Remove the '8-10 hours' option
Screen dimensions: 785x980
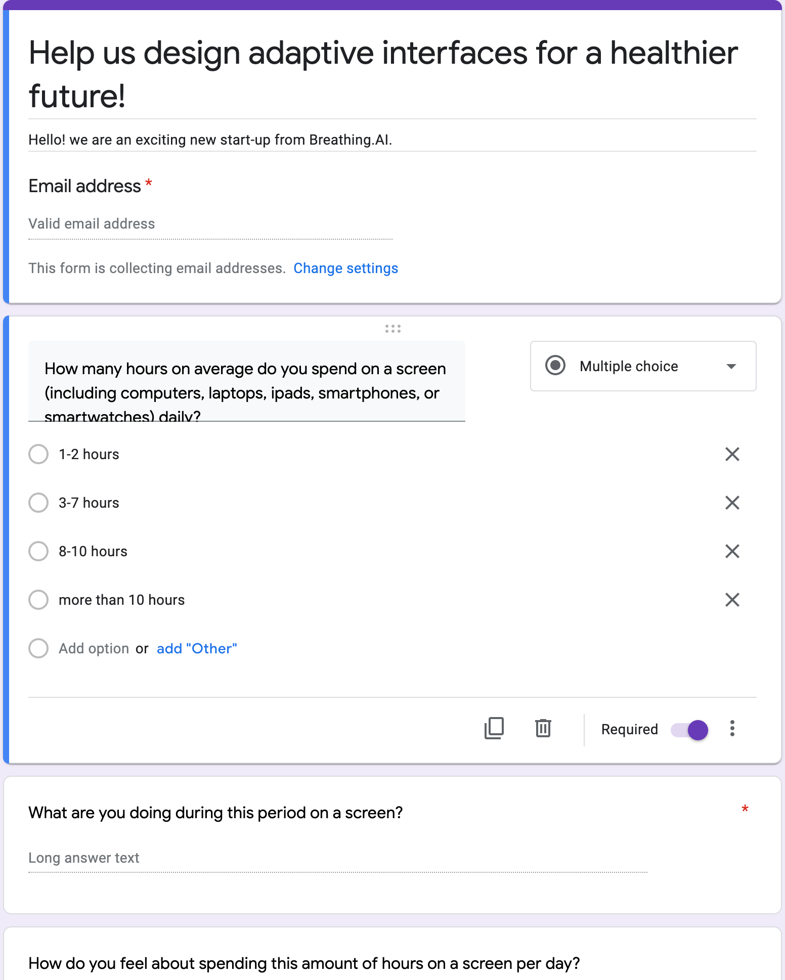pyautogui.click(x=732, y=551)
